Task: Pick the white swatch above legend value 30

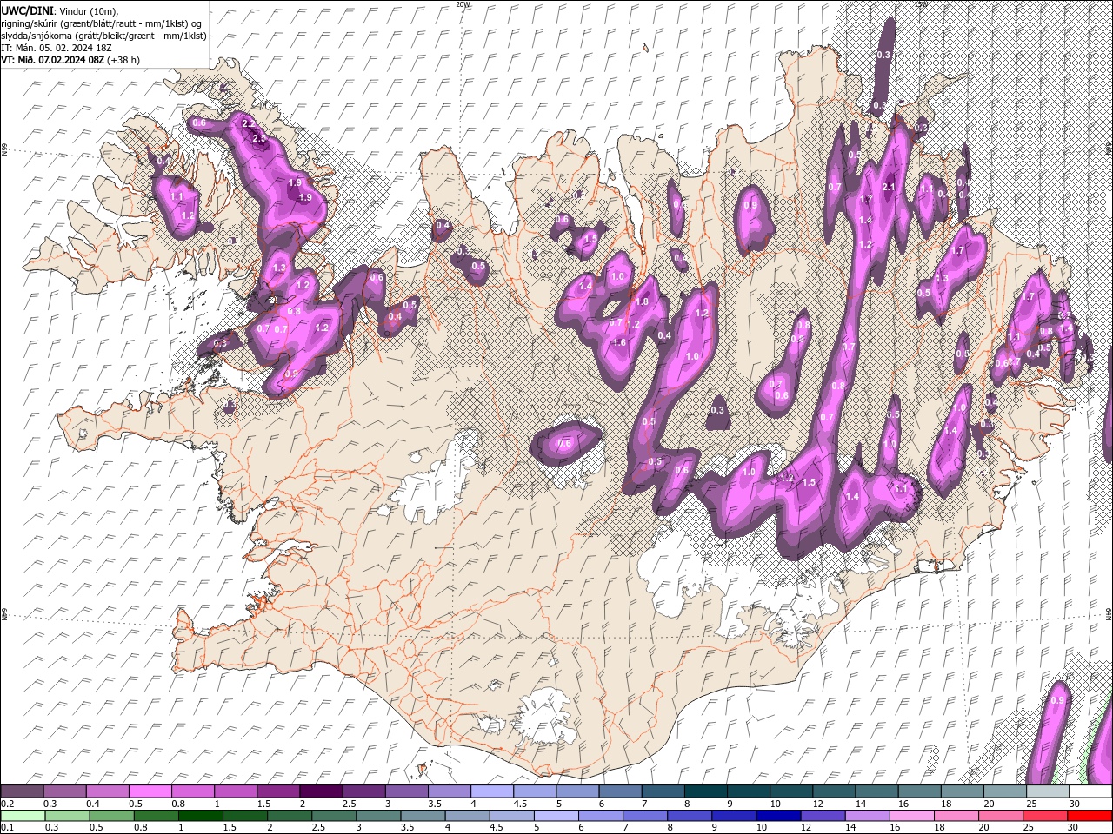Action: click(1090, 791)
